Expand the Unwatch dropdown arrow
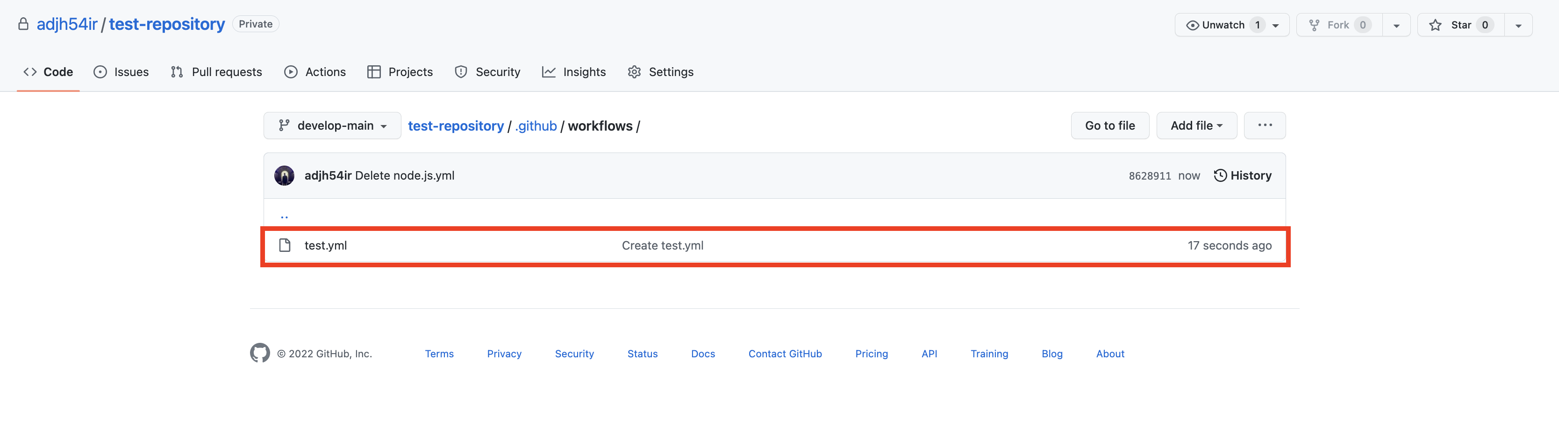1559x445 pixels. [1276, 25]
